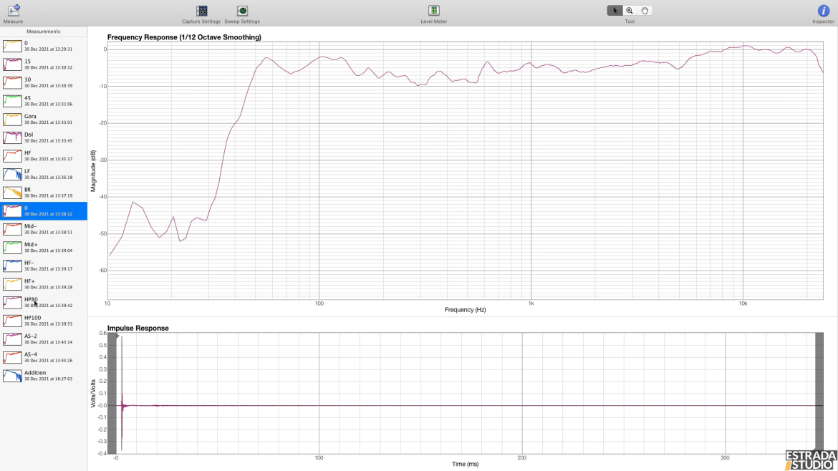Select the Gora measurement

tap(43, 119)
